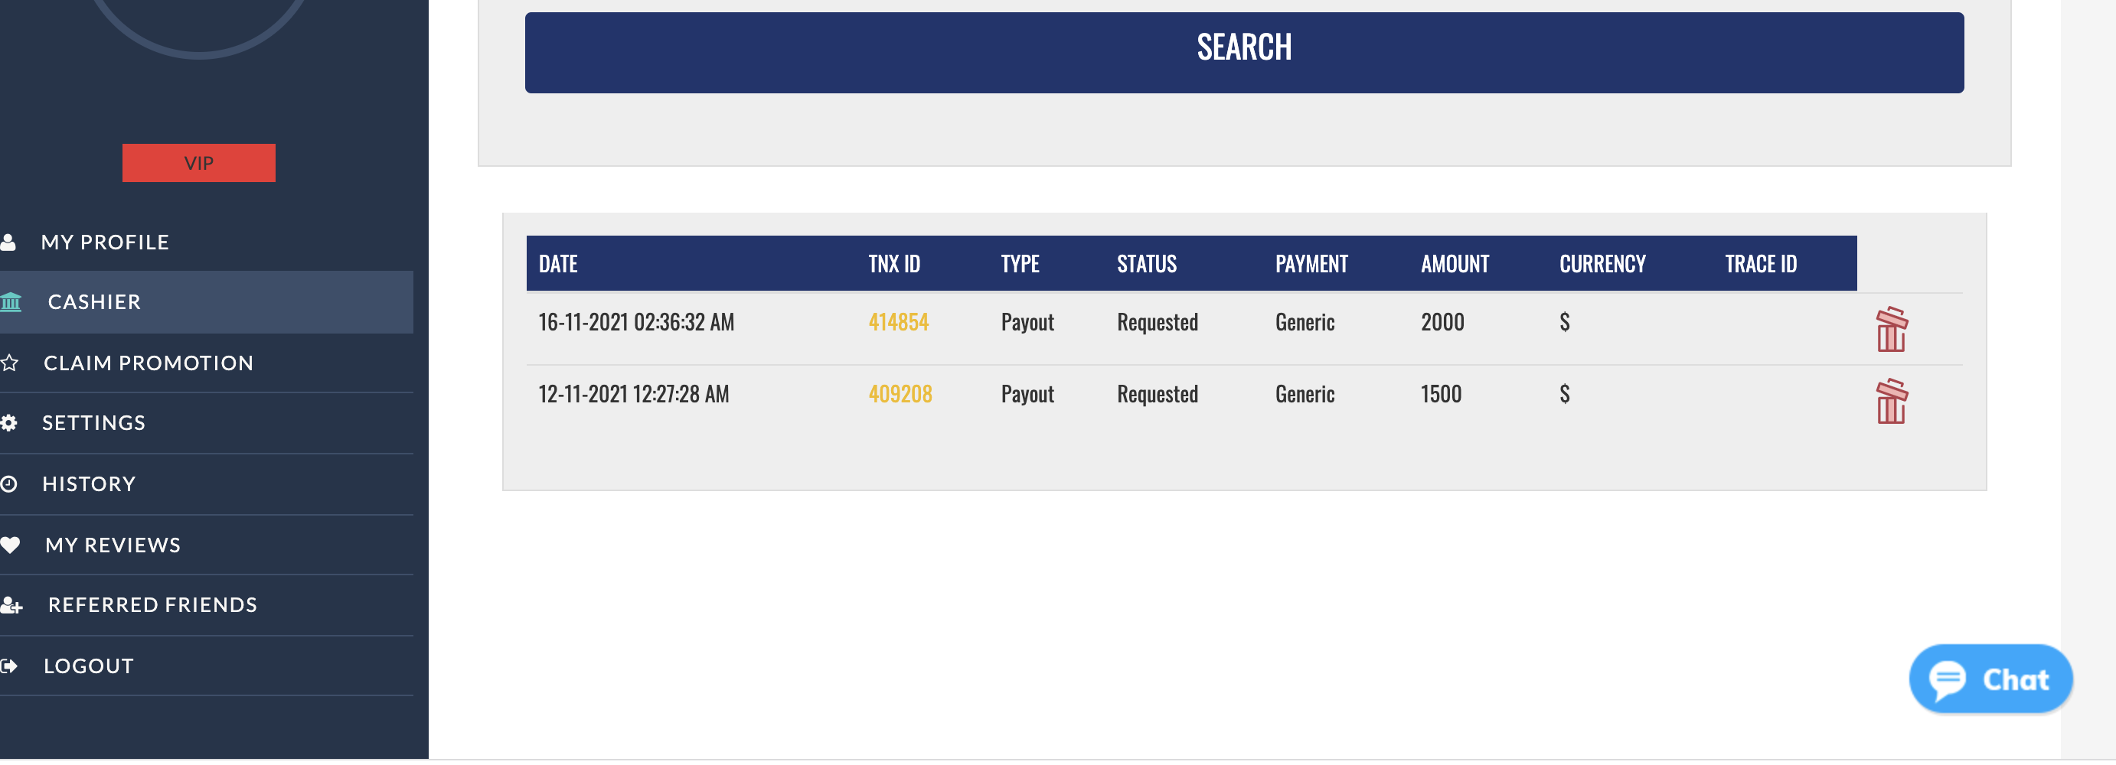The width and height of the screenshot is (2116, 765).
Task: Go to Claim Promotion
Action: coord(149,363)
